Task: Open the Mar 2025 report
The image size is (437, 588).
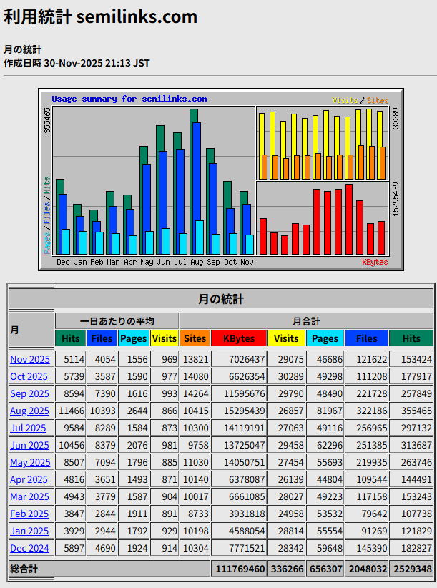Action: click(29, 496)
